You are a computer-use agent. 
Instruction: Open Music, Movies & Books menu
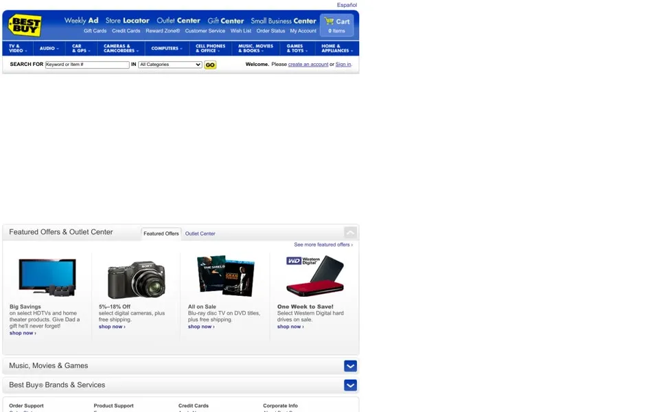point(255,48)
